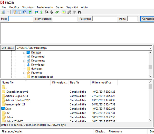
Task: Open directory listing filters icon
Action: (x=64, y=12)
